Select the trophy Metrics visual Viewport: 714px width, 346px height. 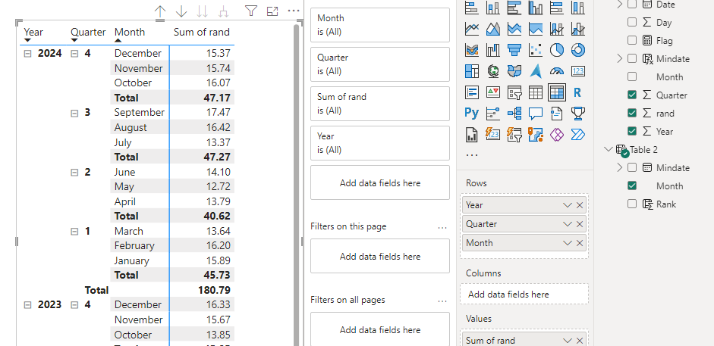[578, 113]
